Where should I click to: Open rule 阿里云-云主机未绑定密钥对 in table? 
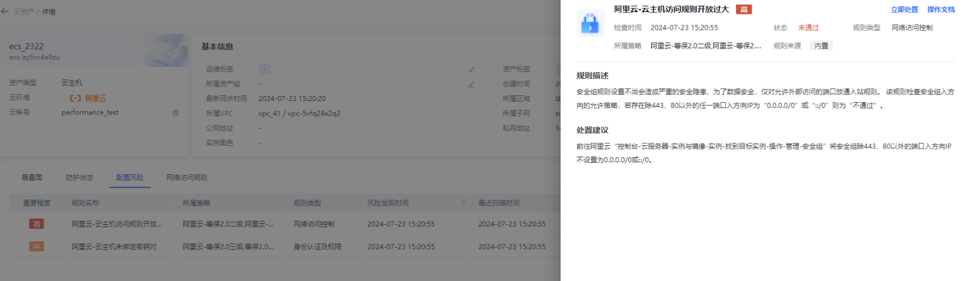pyautogui.click(x=115, y=246)
